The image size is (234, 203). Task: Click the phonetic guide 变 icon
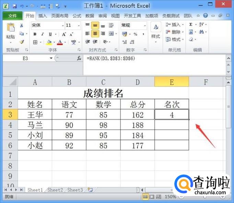[73, 42]
